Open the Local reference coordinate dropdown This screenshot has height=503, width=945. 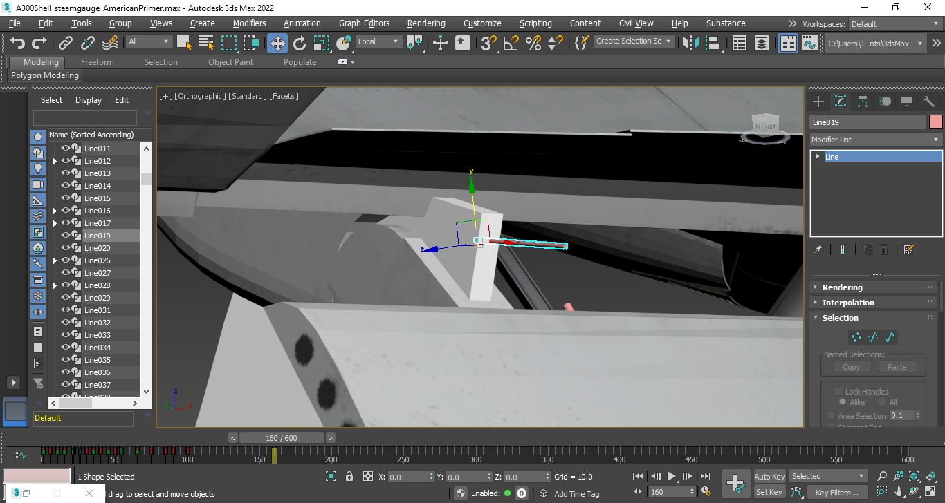tap(378, 41)
